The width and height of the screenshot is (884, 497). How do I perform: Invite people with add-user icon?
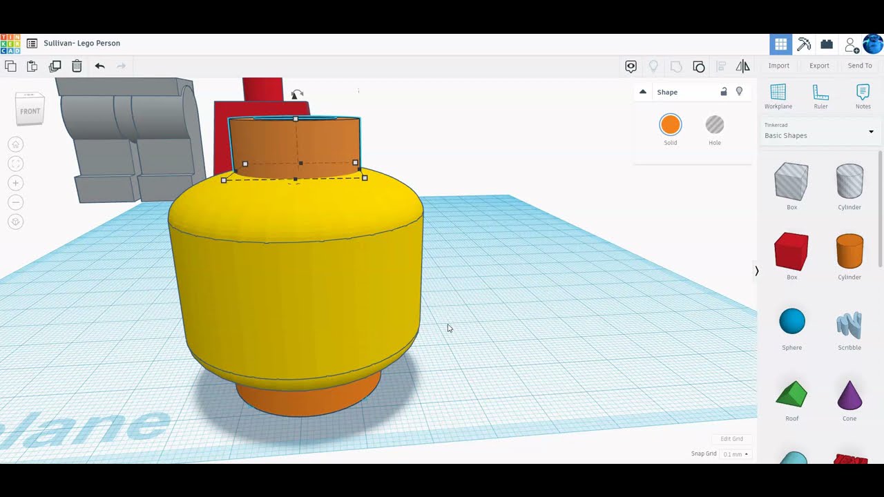click(x=852, y=45)
